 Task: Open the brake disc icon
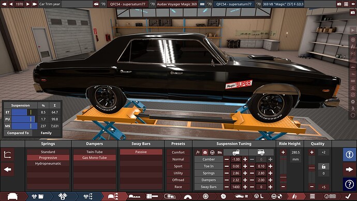[x=224, y=196]
